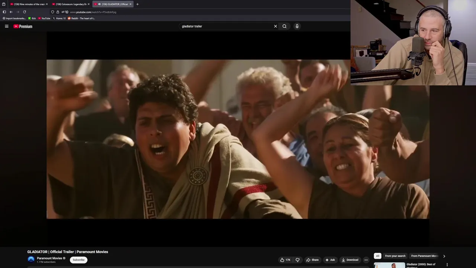Open the Gladiator (2000) recommended thumbnail
The height and width of the screenshot is (268, 476).
pos(389,265)
